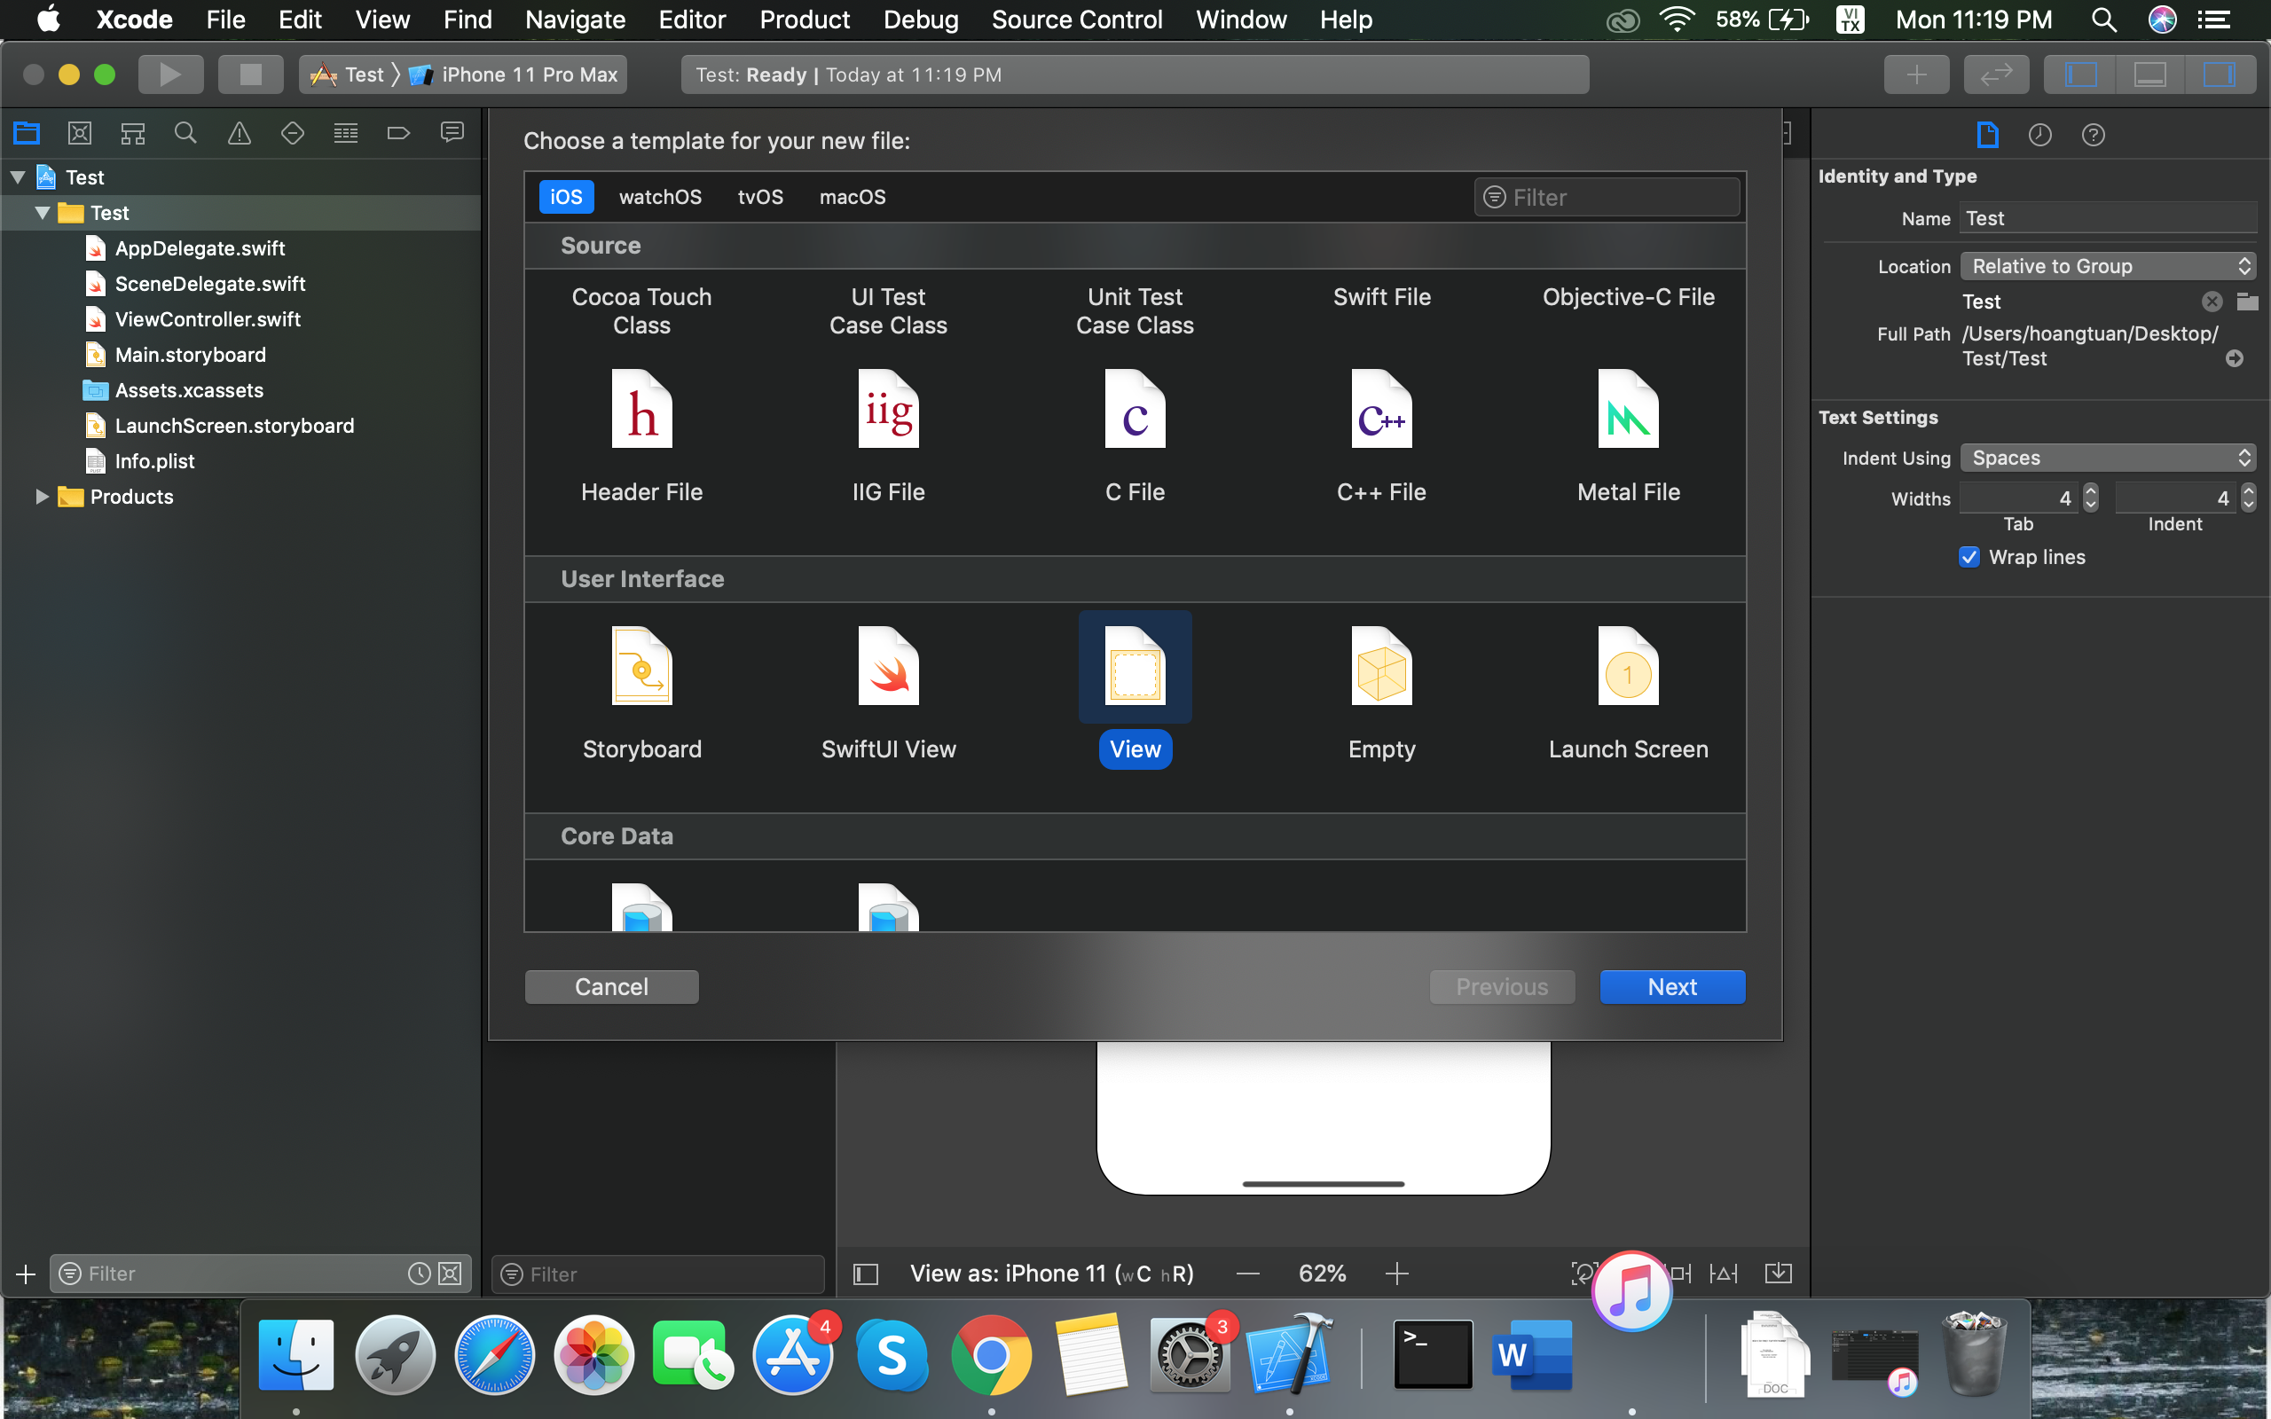Adjust the Tab width stepper
This screenshot has height=1419, width=2271.
(2090, 498)
